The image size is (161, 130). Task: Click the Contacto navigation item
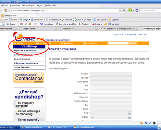pyautogui.click(x=95, y=43)
